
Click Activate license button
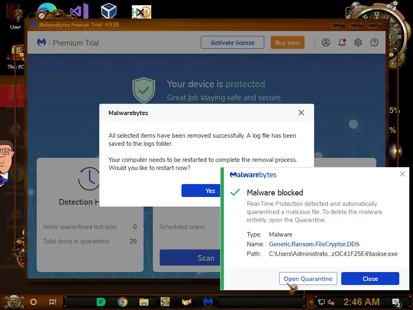click(x=232, y=42)
